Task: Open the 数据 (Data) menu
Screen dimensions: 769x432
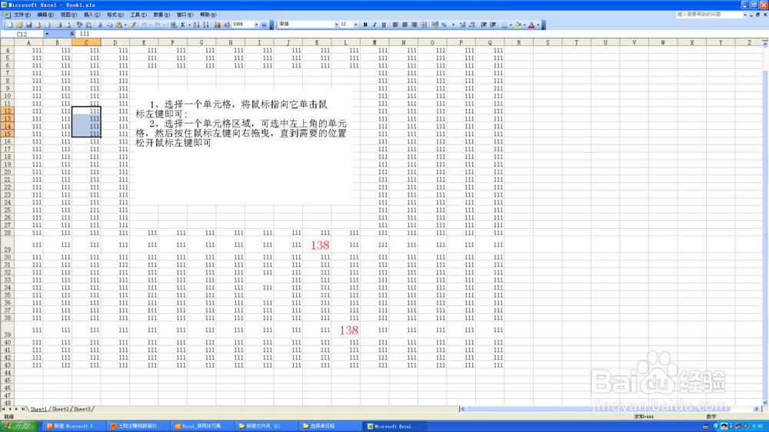Action: pyautogui.click(x=161, y=15)
